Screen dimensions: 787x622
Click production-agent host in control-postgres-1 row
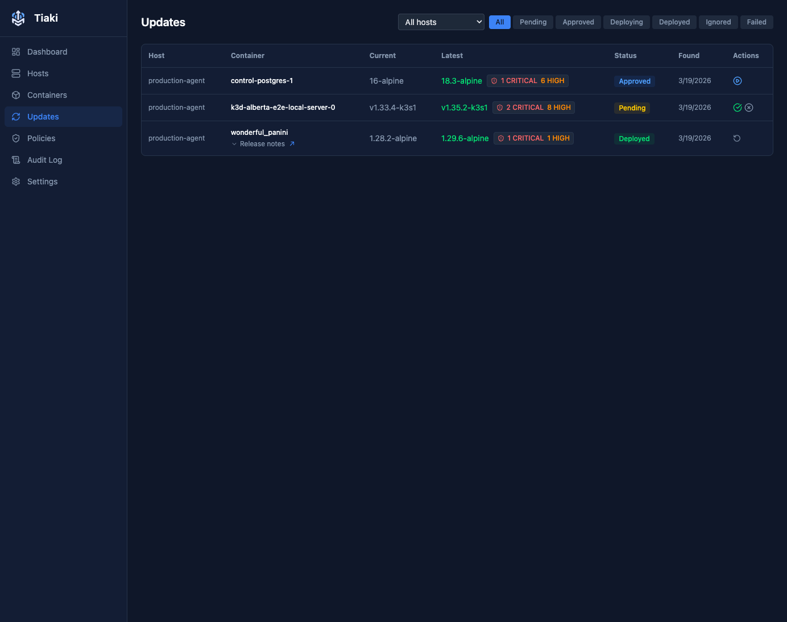177,81
